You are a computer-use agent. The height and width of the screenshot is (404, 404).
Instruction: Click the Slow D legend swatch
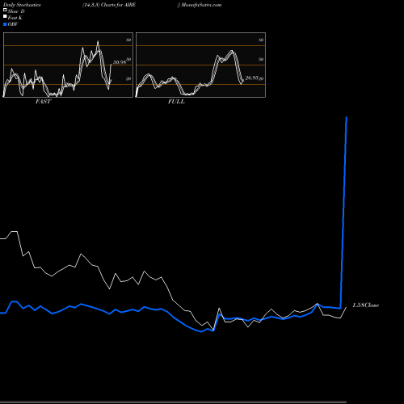[x=5, y=10]
